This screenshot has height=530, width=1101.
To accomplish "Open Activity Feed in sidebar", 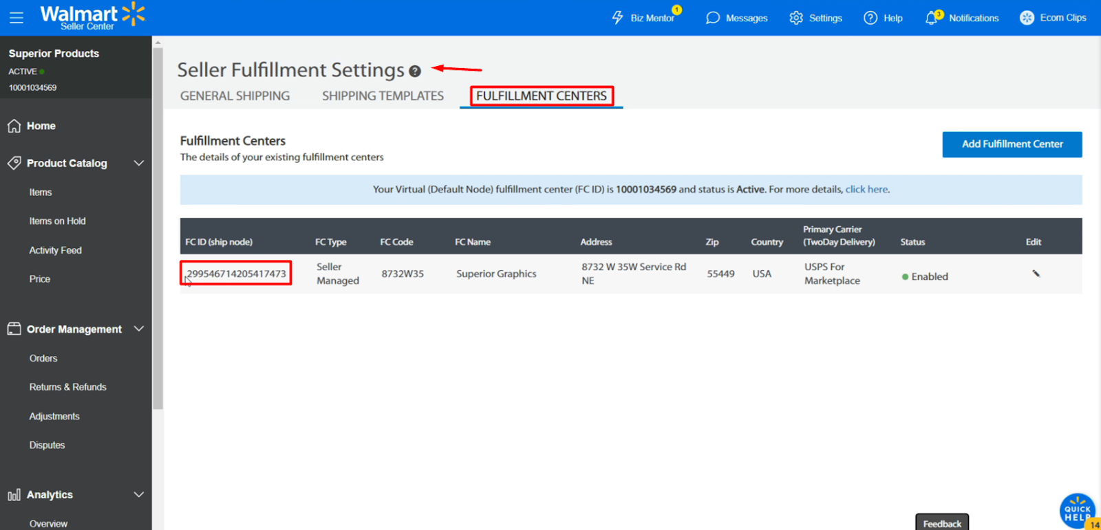I will [55, 250].
